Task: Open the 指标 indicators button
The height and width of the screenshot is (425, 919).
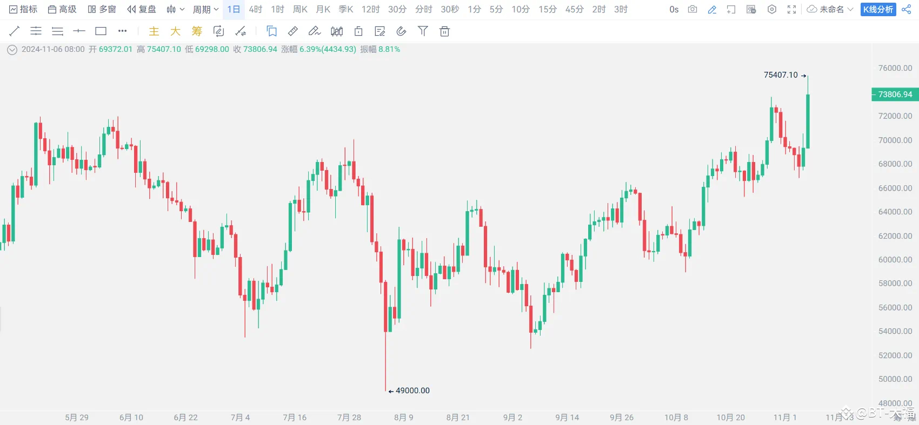Action: tap(23, 9)
